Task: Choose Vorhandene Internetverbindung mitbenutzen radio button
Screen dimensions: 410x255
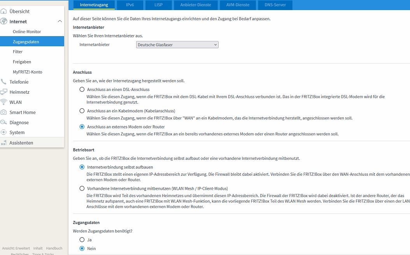Action: click(x=82, y=189)
